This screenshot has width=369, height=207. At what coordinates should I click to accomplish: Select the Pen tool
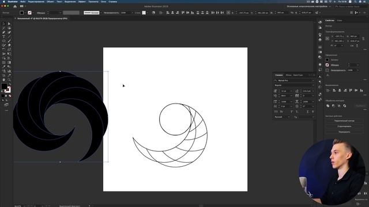[4, 32]
